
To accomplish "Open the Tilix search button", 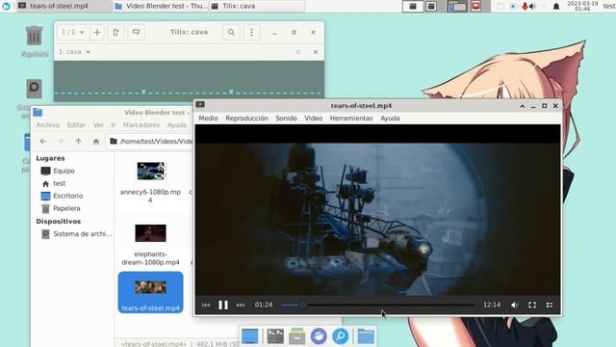I will coord(231,32).
